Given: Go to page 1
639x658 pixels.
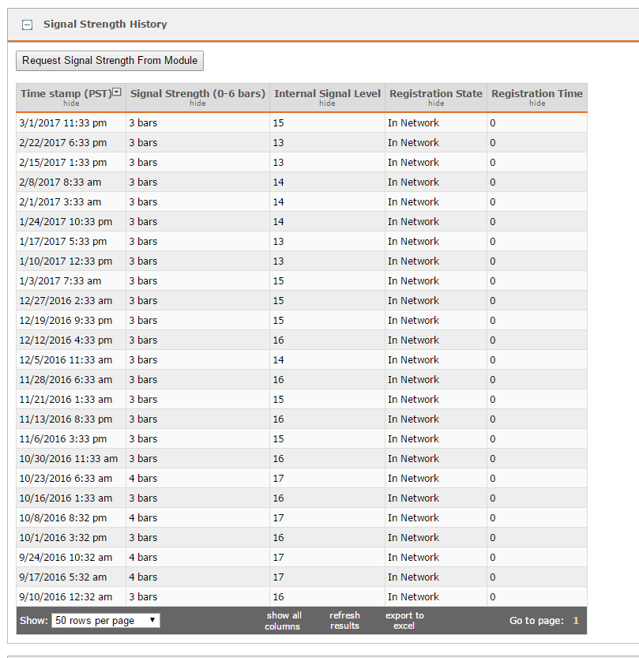Looking at the screenshot, I should tap(576, 621).
